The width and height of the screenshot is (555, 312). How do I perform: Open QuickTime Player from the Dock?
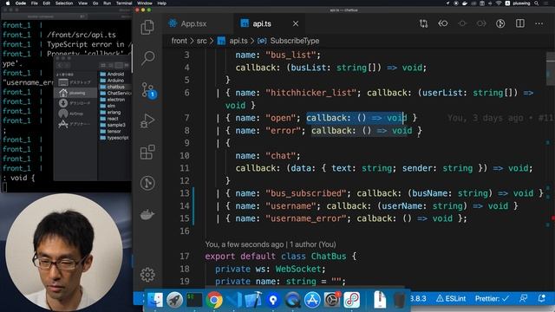coord(292,300)
